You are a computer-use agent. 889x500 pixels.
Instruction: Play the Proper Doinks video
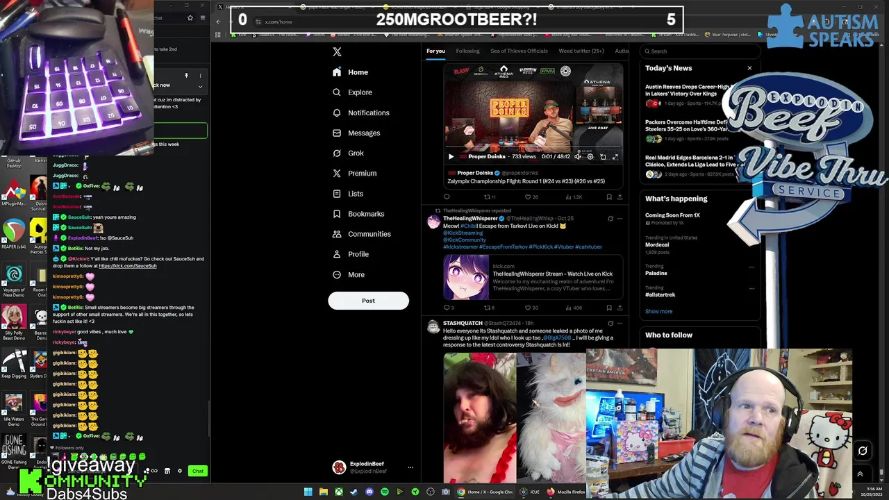[451, 157]
